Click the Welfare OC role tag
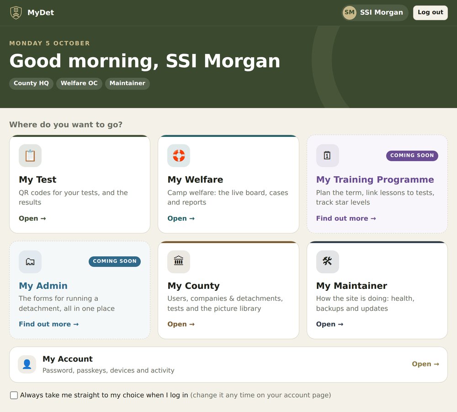Image resolution: width=457 pixels, height=412 pixels. click(x=79, y=83)
